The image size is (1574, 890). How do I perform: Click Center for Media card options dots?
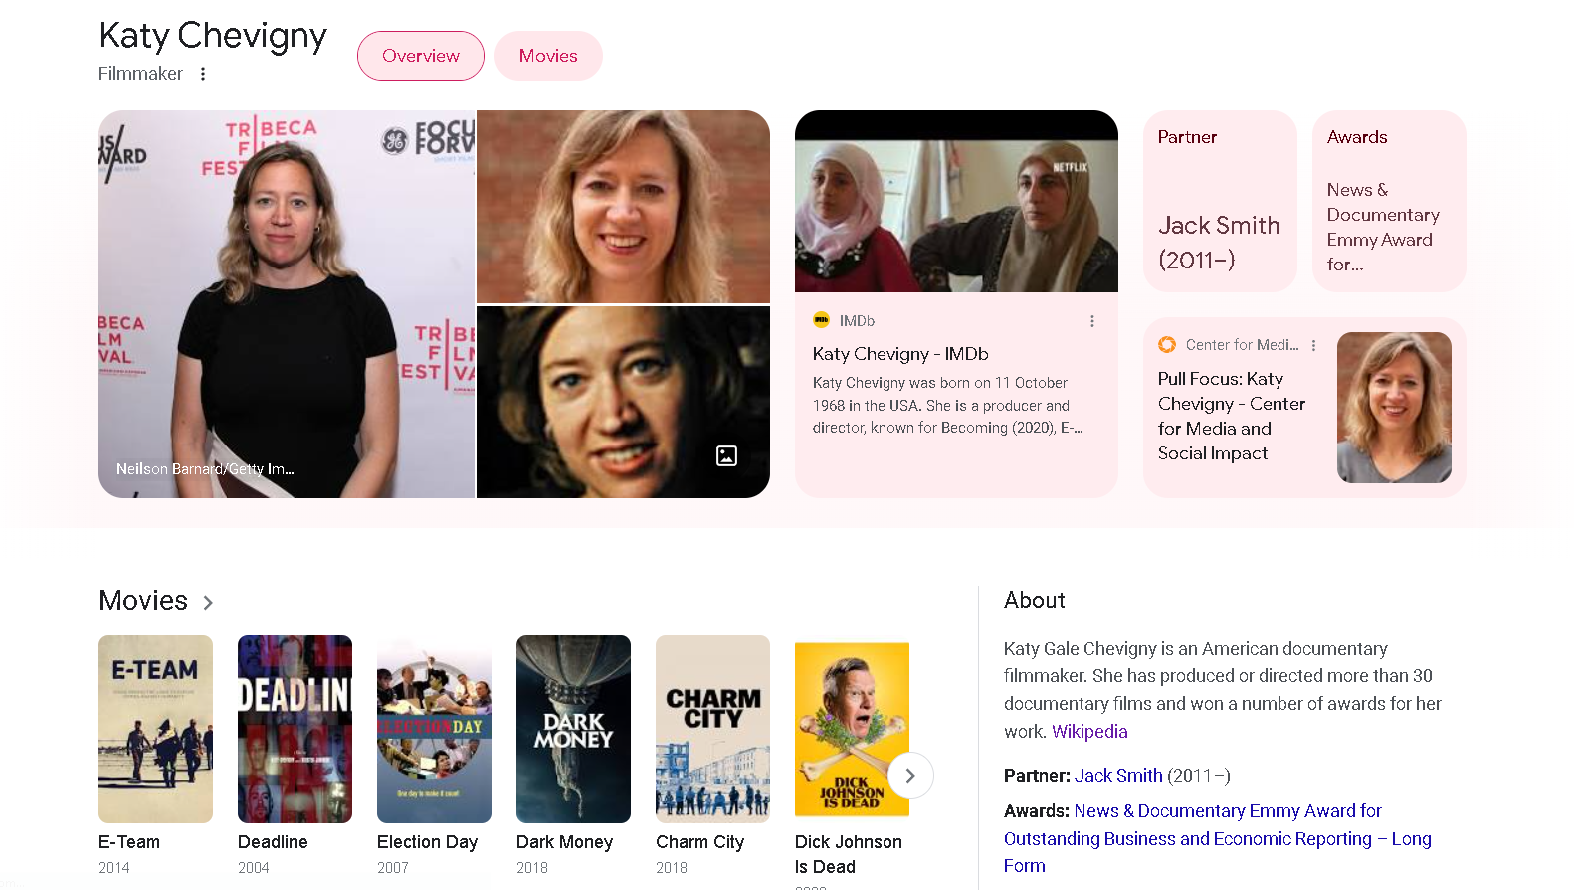point(1314,345)
